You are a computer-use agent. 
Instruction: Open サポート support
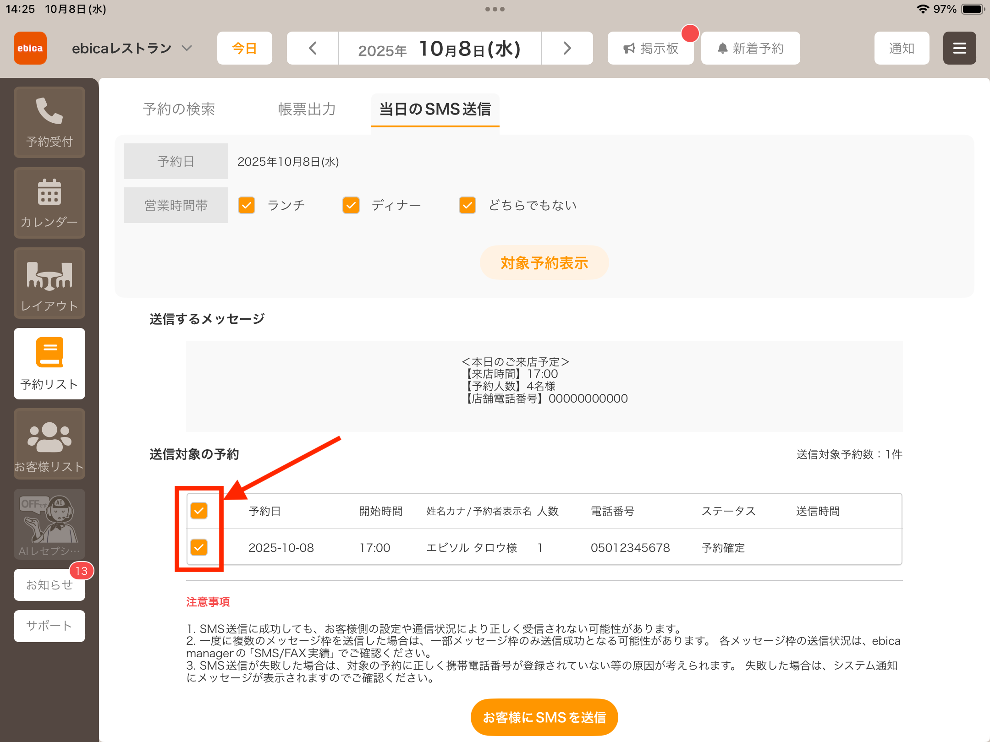(x=49, y=626)
